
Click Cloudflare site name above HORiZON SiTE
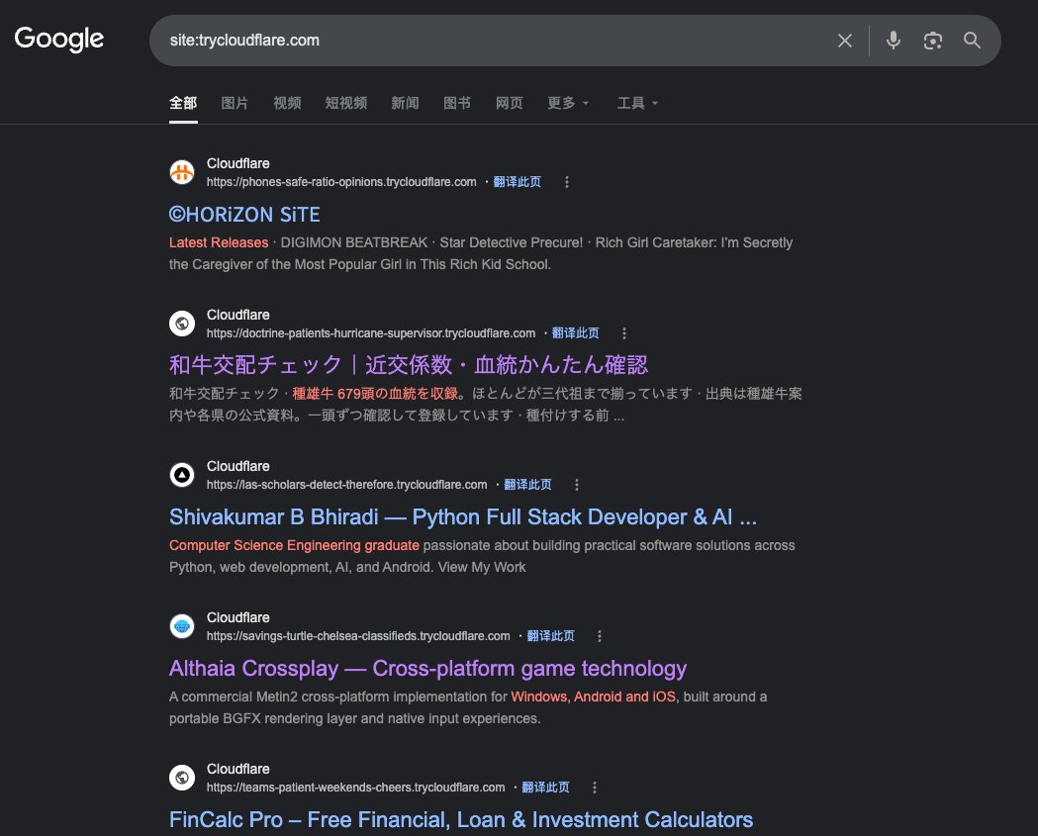coord(238,163)
